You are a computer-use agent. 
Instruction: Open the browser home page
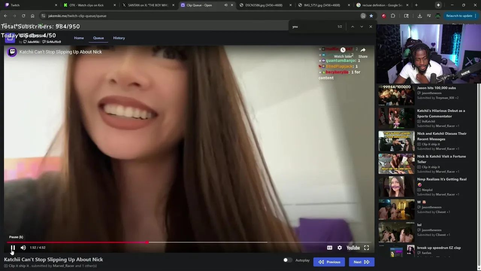click(x=32, y=16)
